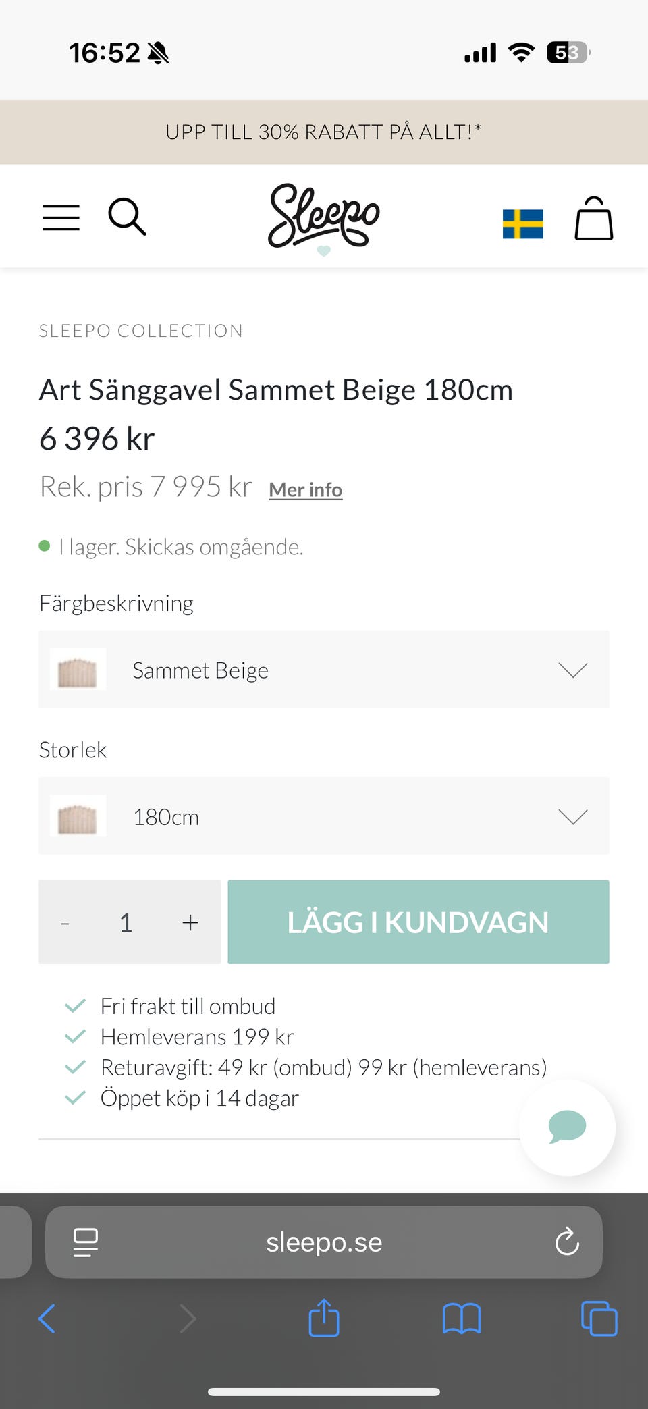Tap the Sleepo logo
This screenshot has width=648, height=1409.
pos(324,217)
